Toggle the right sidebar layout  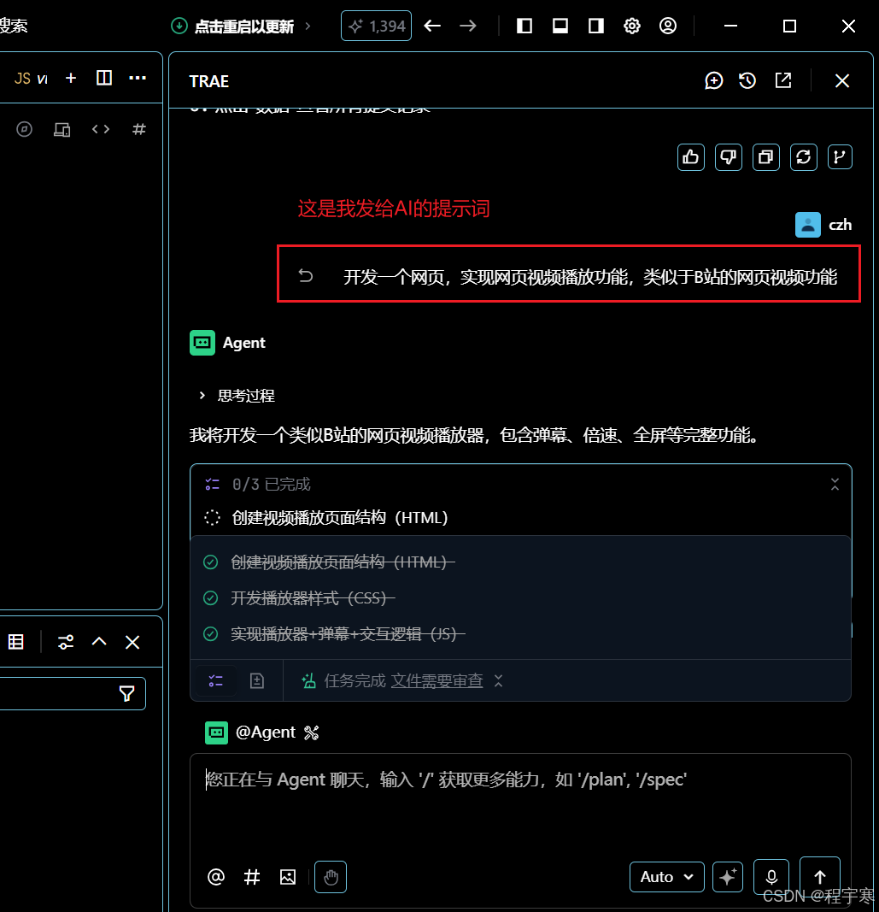[x=596, y=26]
